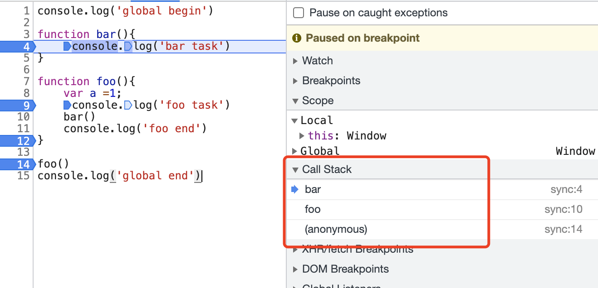The image size is (598, 288).
Task: Click 'function foo(){' on line 7
Action: click(x=87, y=82)
